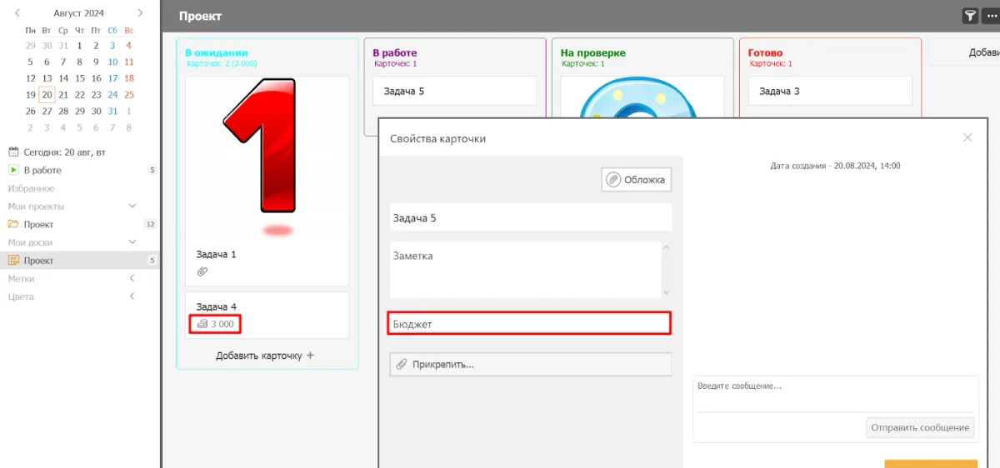Close the Свойства карточки dialog

coord(967,137)
